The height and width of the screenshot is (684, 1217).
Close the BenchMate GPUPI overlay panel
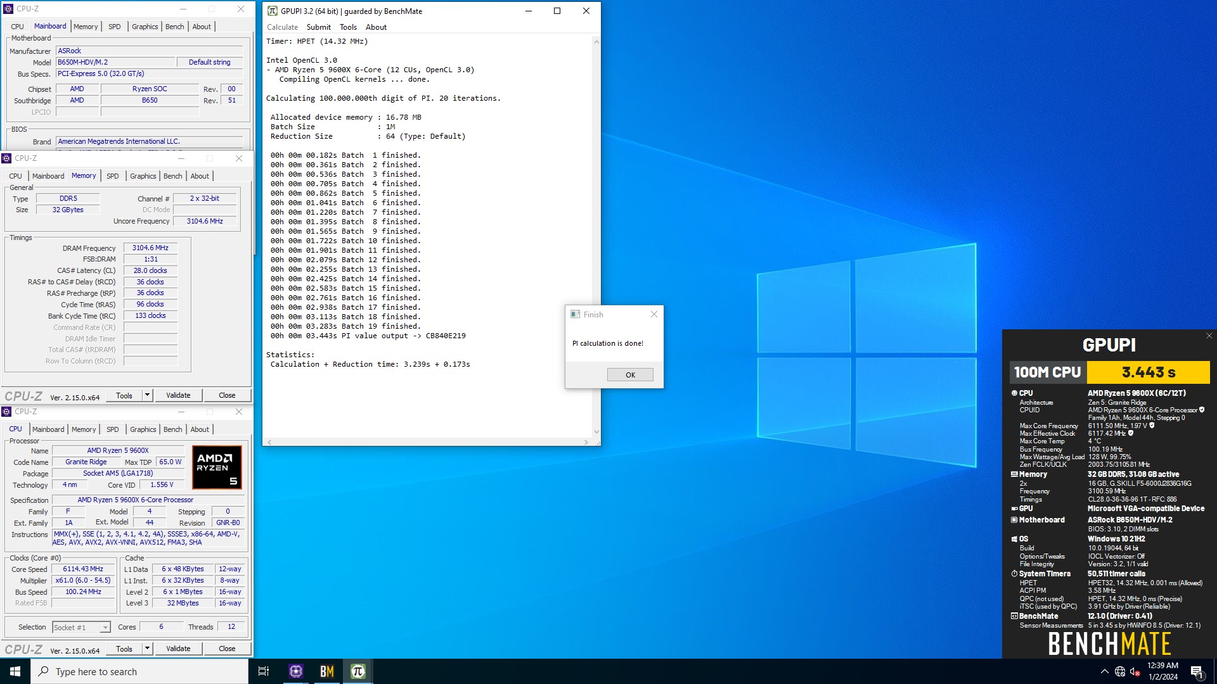click(x=1209, y=336)
